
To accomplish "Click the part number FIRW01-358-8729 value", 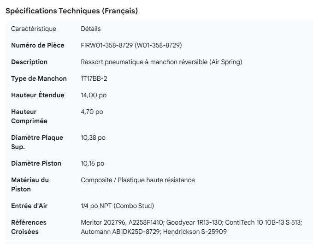I will pyautogui.click(x=131, y=45).
